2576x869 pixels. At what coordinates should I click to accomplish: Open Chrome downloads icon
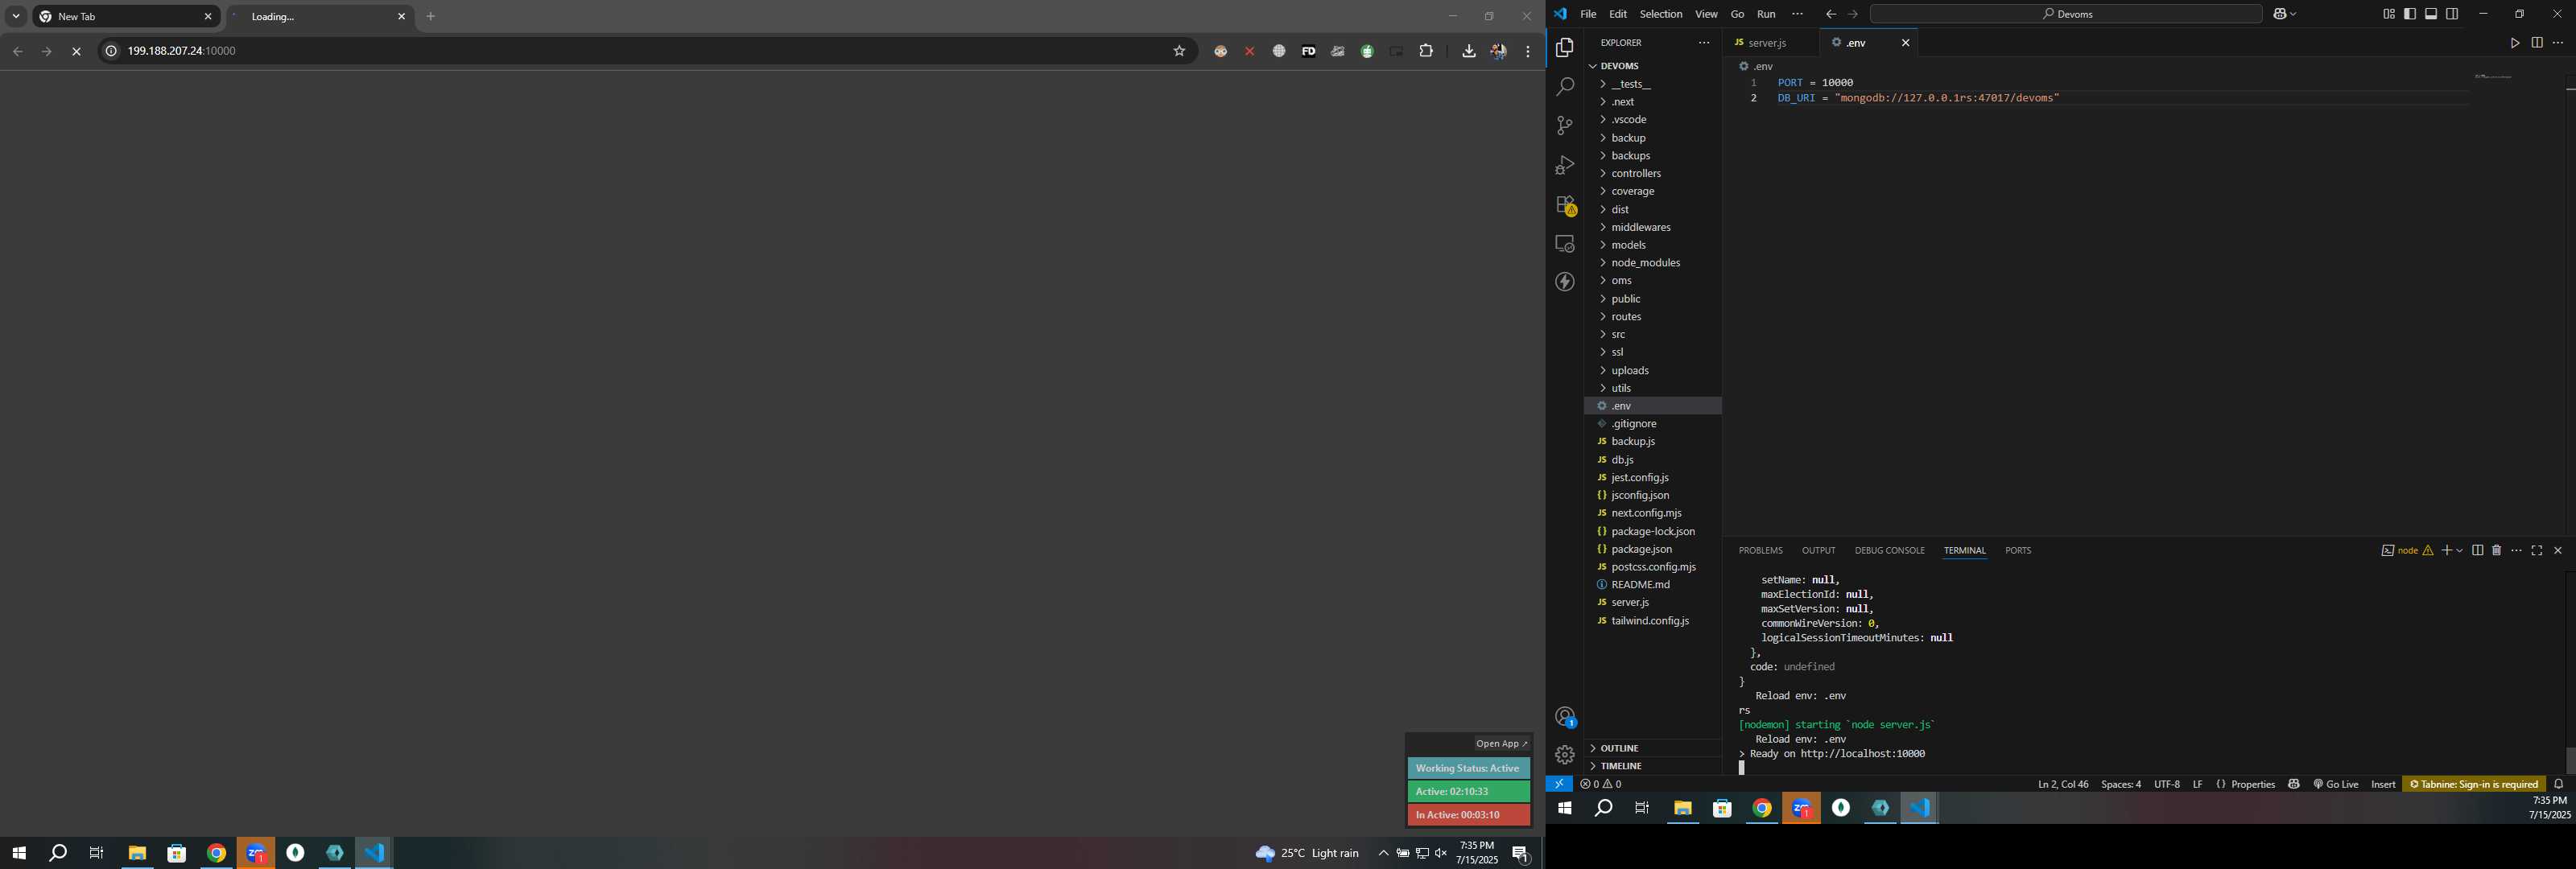click(1468, 51)
